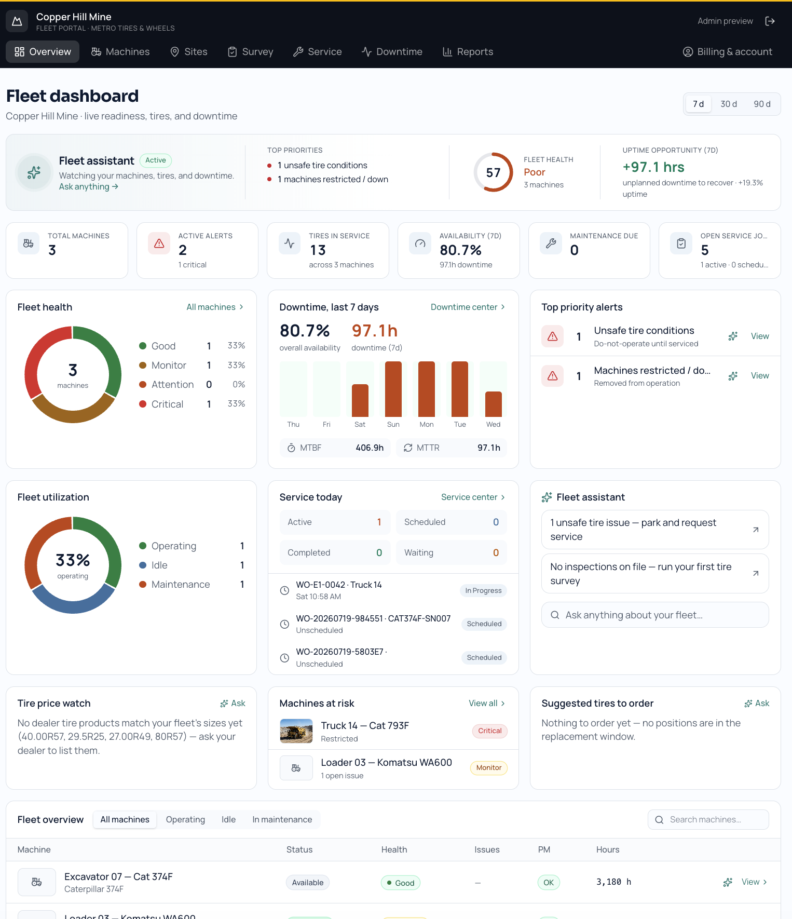Select the 7 d time range
Screen dimensions: 792x919
point(698,104)
